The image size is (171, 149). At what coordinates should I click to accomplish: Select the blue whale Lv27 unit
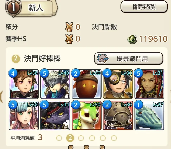149,115
